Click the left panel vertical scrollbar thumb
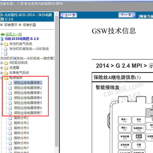 tap(57, 81)
